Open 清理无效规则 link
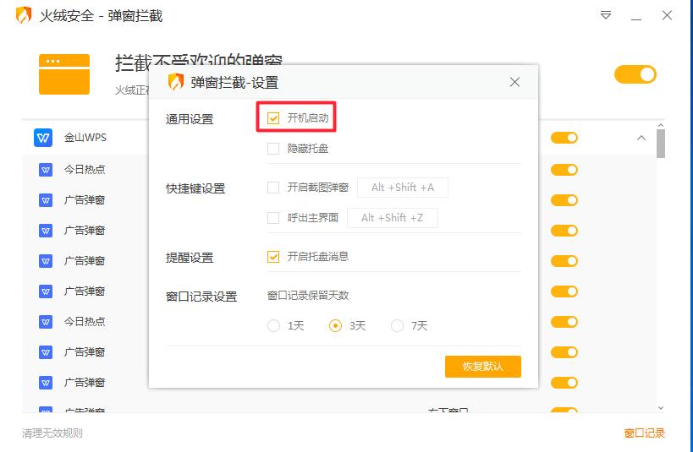This screenshot has width=693, height=452. pyautogui.click(x=52, y=433)
